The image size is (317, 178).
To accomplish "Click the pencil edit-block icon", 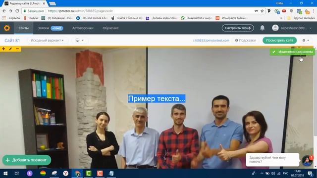I will (x=10, y=49).
